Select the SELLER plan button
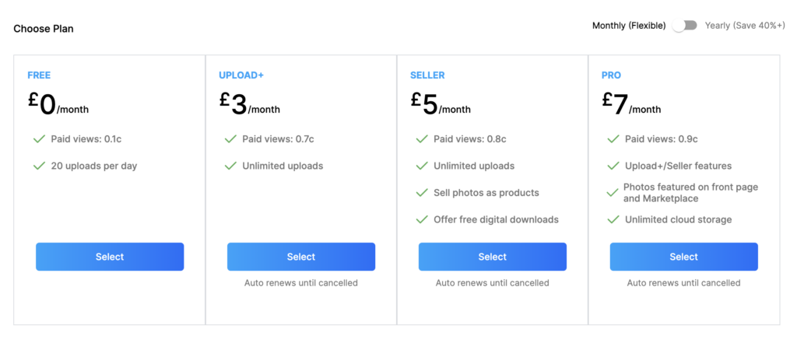797x343 pixels. point(493,257)
